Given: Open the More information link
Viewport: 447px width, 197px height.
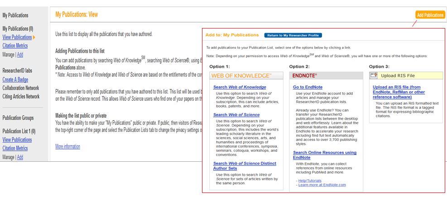Looking at the screenshot, I should 67,146.
